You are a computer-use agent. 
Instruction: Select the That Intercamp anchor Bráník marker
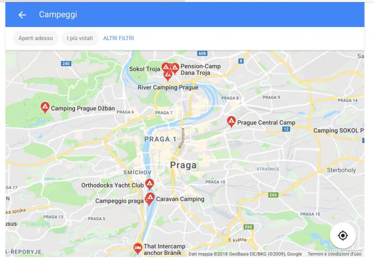138,249
